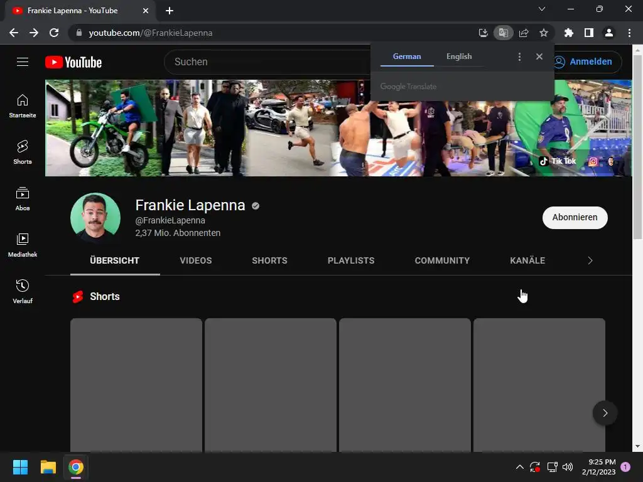The height and width of the screenshot is (482, 643).
Task: Open the Chrome profile icon
Action: (609, 33)
